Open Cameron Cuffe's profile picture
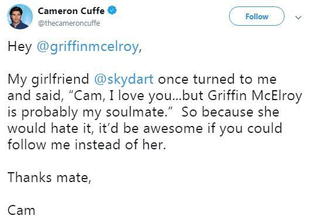The height and width of the screenshot is (219, 311). point(20,16)
